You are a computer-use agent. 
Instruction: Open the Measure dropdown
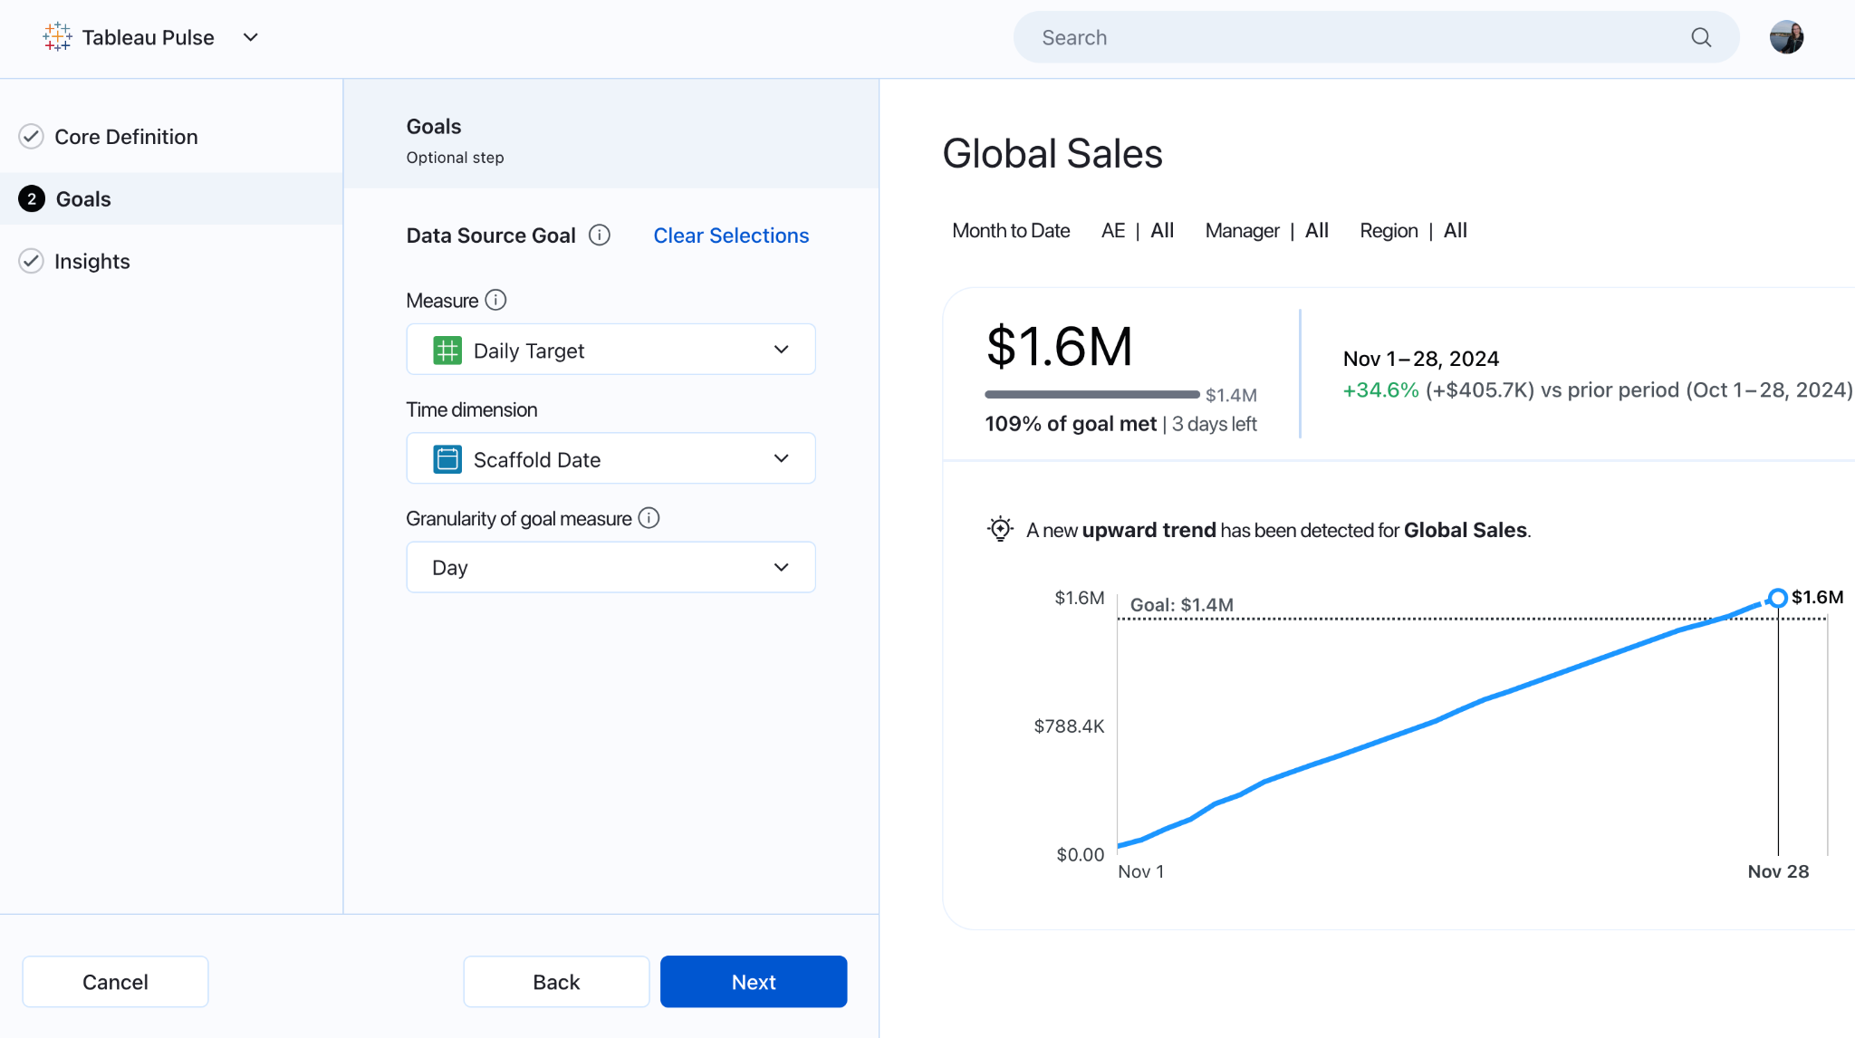coord(610,350)
